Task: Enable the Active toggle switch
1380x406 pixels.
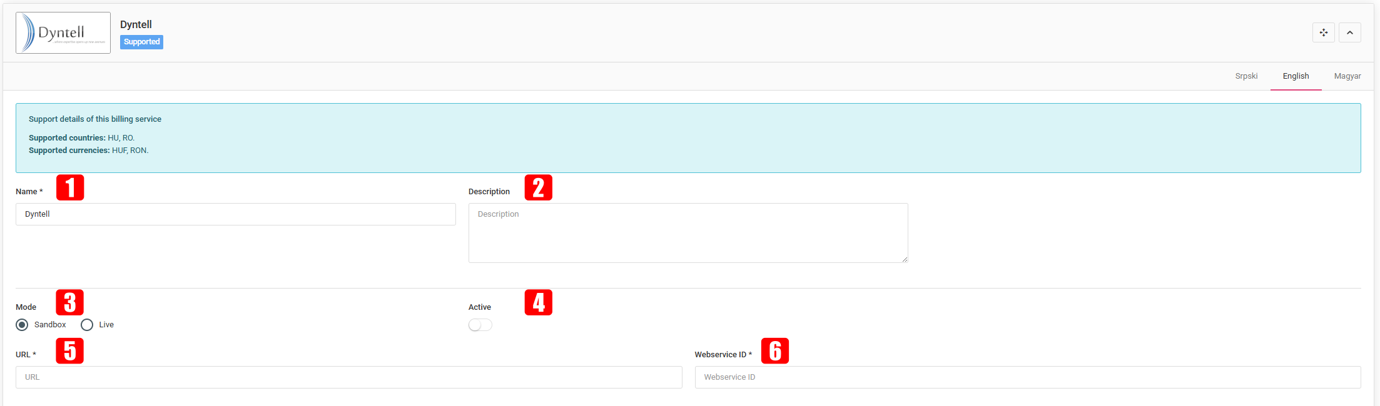Action: coord(480,325)
